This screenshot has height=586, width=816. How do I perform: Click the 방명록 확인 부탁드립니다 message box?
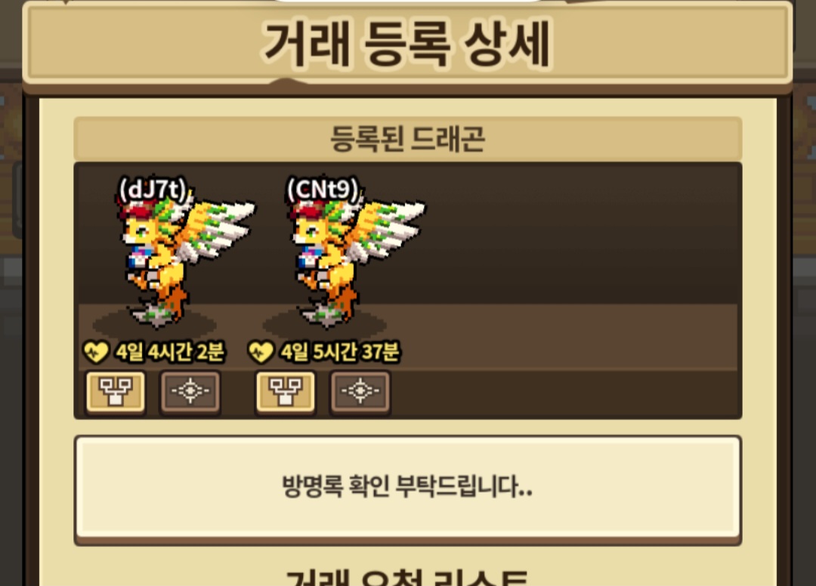[x=407, y=489]
